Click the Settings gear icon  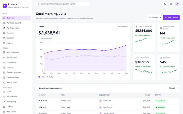coord(4,107)
